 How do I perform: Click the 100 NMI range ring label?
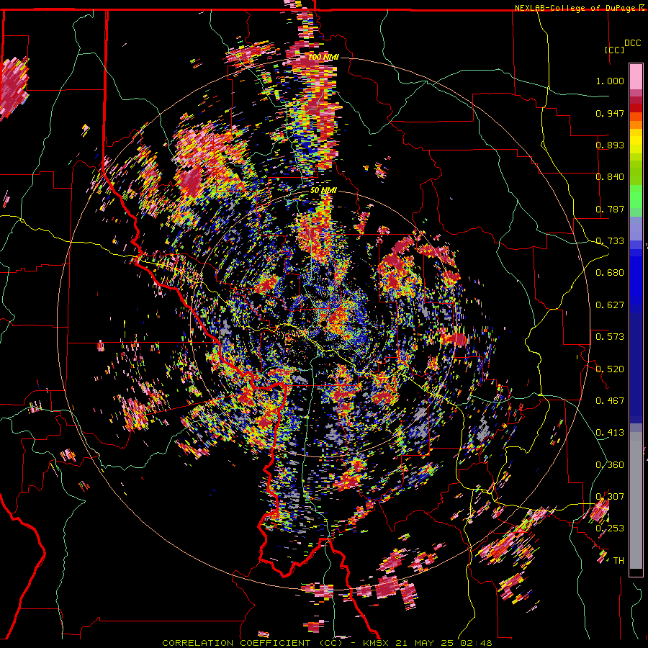(323, 57)
